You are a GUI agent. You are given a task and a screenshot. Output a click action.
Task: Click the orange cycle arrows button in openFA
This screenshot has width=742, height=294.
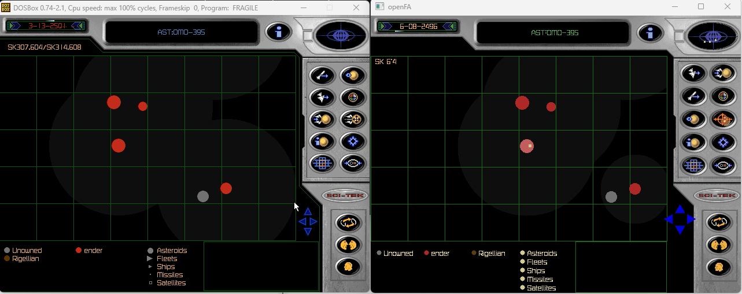click(719, 222)
